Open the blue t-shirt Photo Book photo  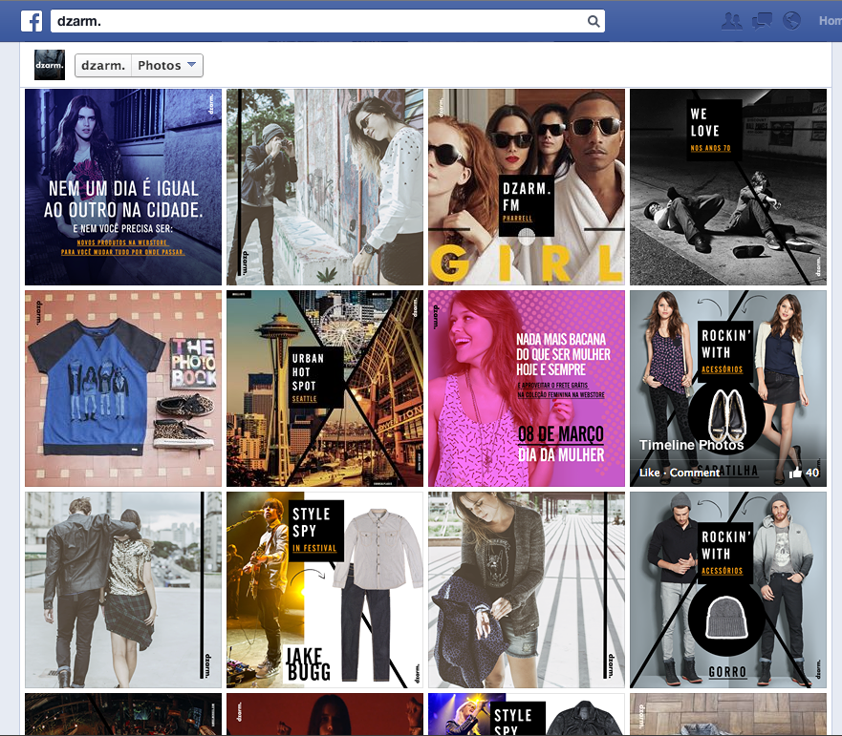123,389
